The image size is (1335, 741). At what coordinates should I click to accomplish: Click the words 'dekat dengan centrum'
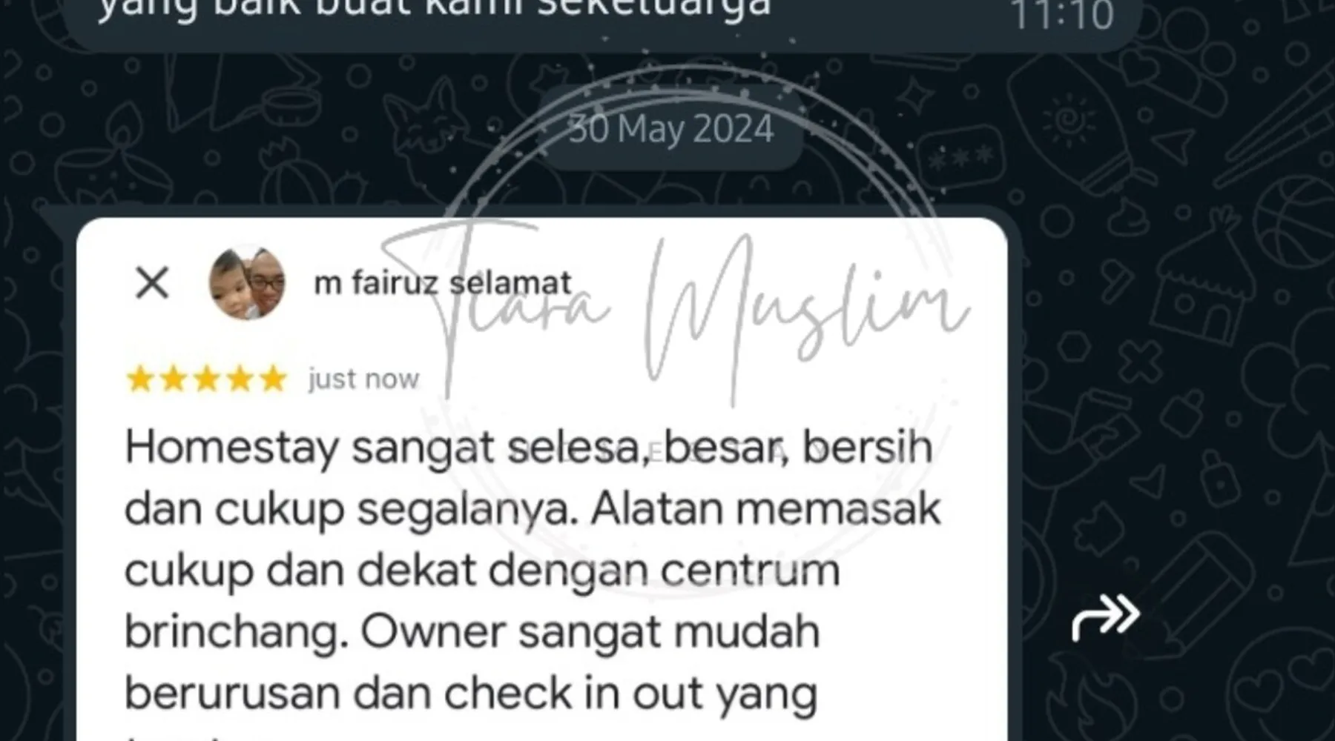pyautogui.click(x=599, y=571)
